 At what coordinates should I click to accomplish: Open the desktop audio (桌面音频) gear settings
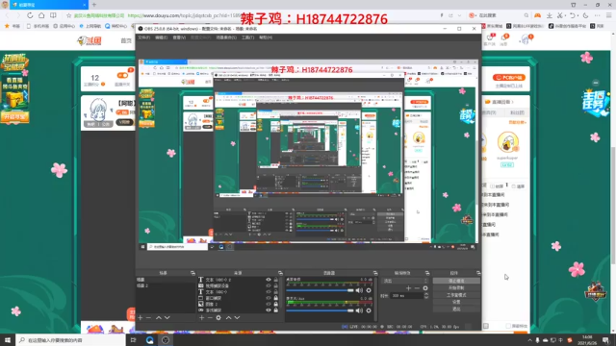point(369,290)
